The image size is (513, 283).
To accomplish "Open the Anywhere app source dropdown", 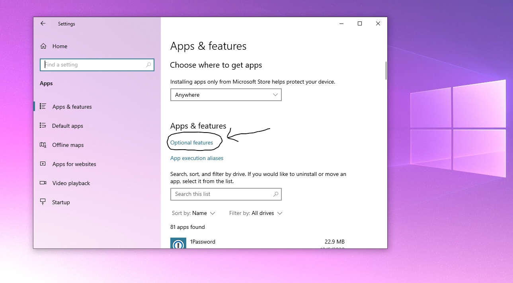I will [x=226, y=95].
